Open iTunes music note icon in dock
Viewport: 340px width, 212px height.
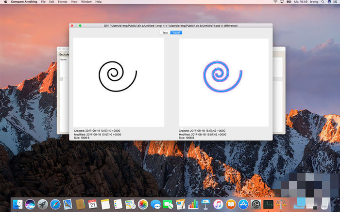point(218,204)
